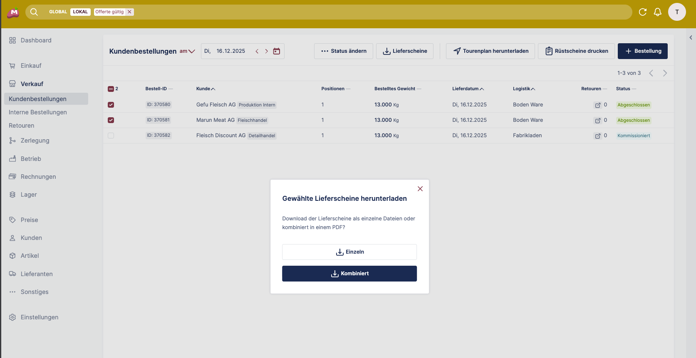Open the calendar date picker icon
696x358 pixels.
pyautogui.click(x=277, y=51)
